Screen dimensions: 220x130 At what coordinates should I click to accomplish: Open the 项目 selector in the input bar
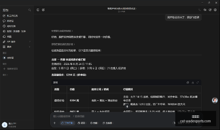tap(82, 123)
